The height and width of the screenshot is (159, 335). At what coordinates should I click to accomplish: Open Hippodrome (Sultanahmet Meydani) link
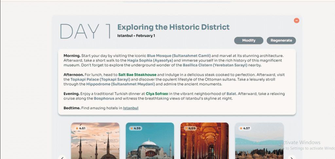tap(120, 84)
